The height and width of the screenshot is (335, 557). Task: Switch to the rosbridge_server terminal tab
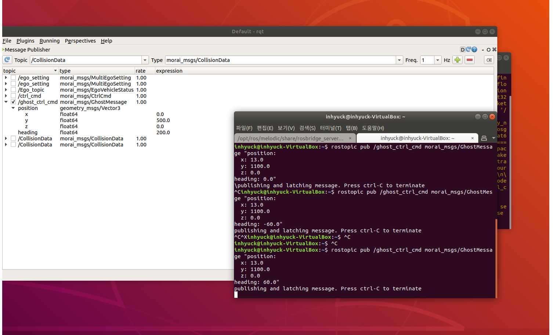(x=290, y=138)
